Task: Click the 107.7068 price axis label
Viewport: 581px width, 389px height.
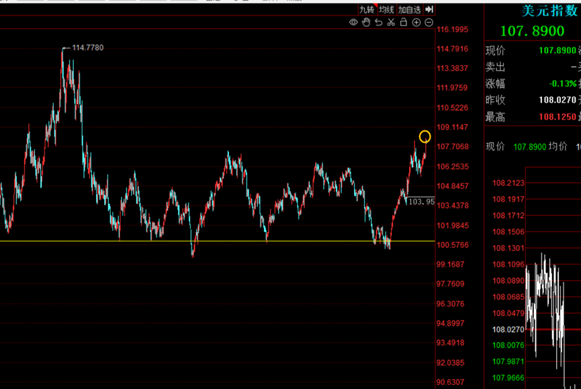Action: 453,146
